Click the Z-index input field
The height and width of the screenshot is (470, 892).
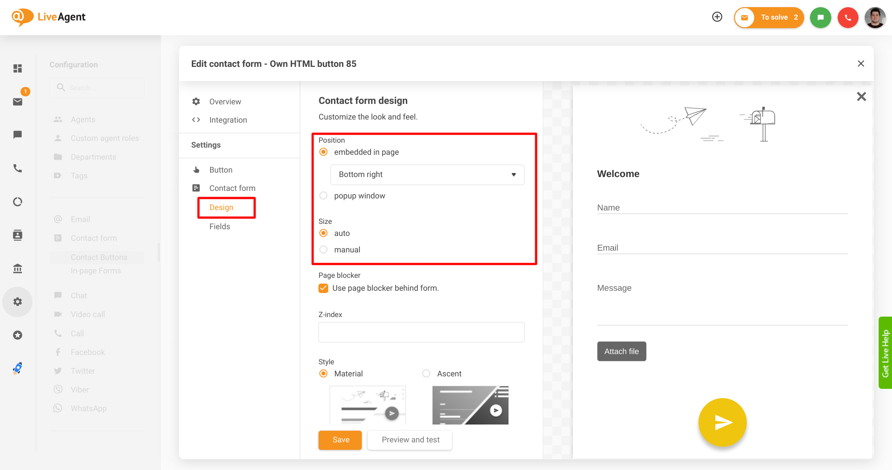(x=421, y=332)
